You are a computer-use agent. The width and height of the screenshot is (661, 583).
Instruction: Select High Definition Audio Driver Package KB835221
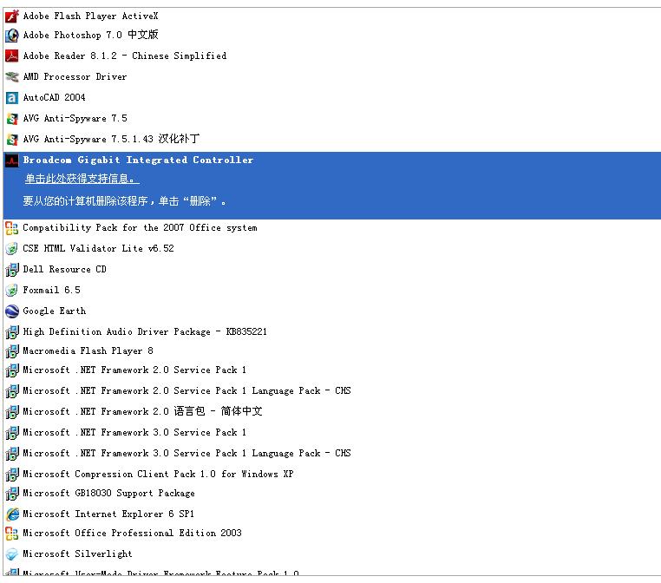(145, 331)
